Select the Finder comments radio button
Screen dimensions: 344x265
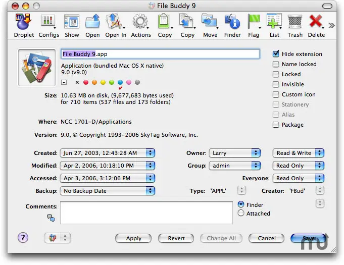tap(241, 204)
